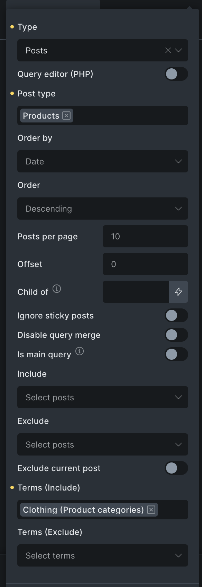
Task: Remove Clothing (Product categories) term tag
Action: point(151,510)
